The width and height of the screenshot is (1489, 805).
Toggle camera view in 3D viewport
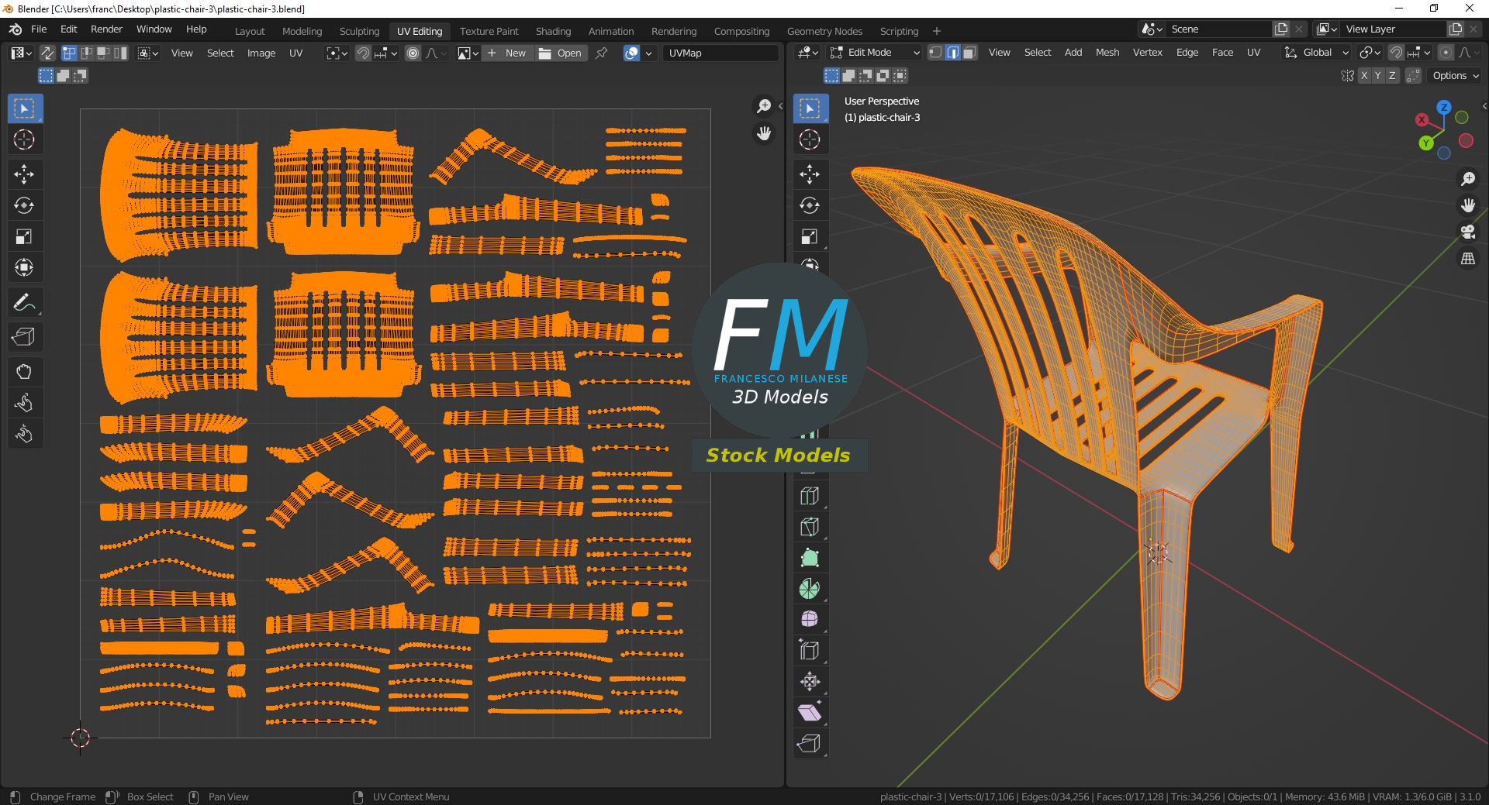click(x=1467, y=232)
